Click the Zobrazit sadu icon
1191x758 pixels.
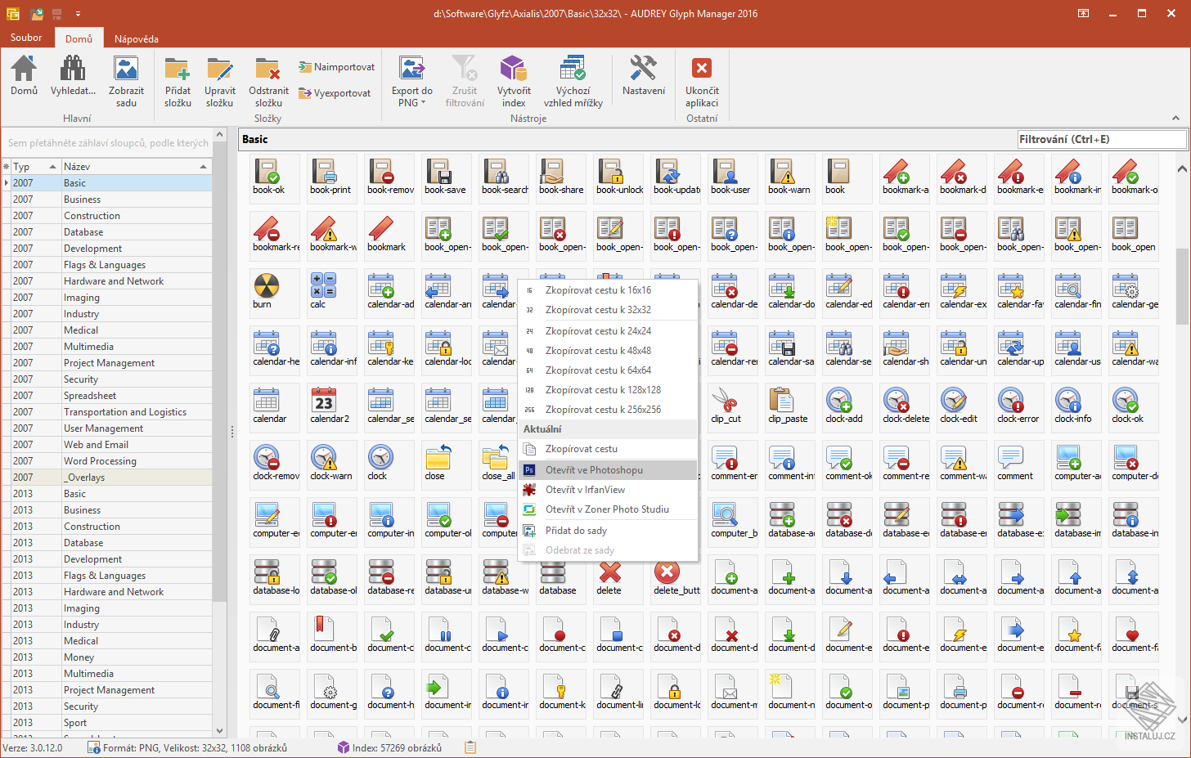pyautogui.click(x=126, y=70)
